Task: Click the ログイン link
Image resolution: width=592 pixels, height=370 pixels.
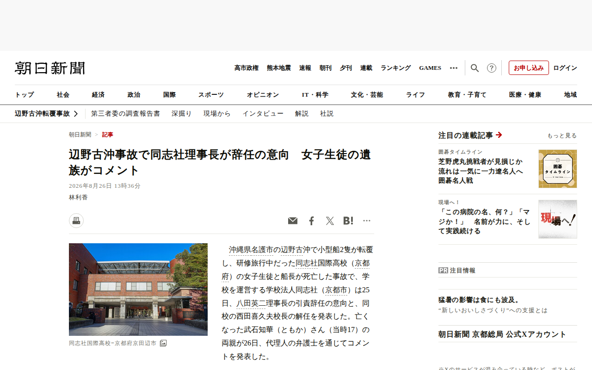Action: coord(565,68)
